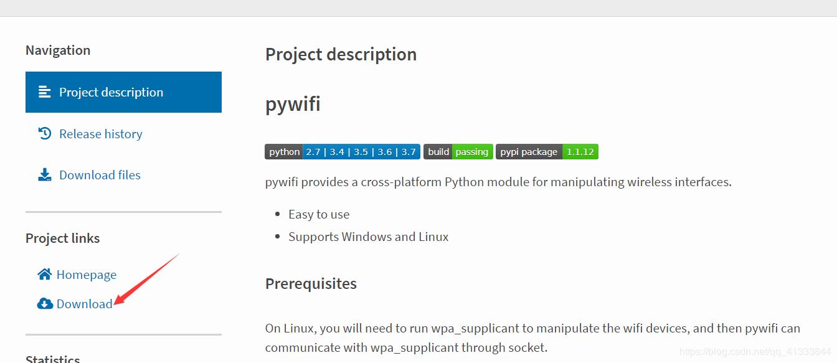Open the Homepage link
Screen dimensions: 837x363
coord(87,274)
